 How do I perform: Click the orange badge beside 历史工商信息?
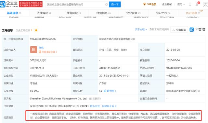pos(36,30)
